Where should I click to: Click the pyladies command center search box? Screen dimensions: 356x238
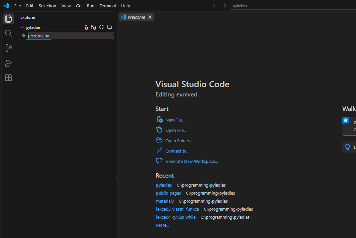[292, 6]
